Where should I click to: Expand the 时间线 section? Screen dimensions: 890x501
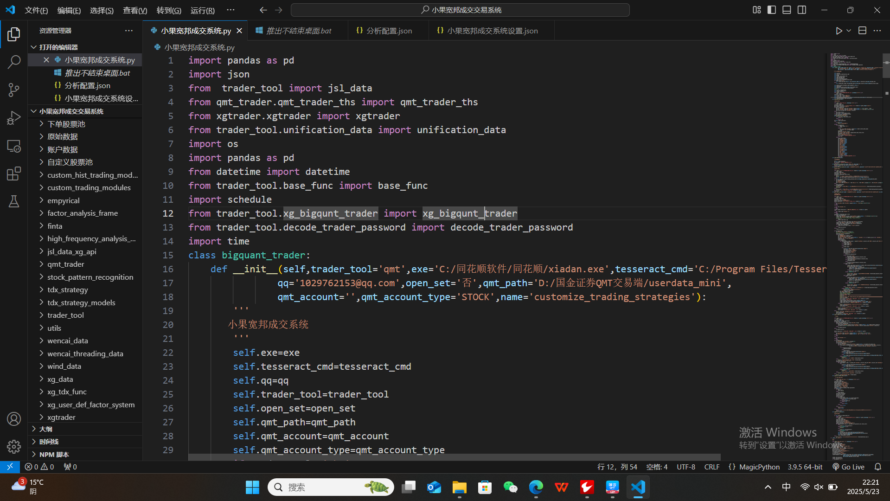[85, 442]
